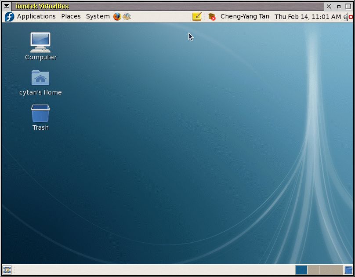The height and width of the screenshot is (277, 355).
Task: Open the Trash applet in bottom panel
Action: pyautogui.click(x=349, y=270)
